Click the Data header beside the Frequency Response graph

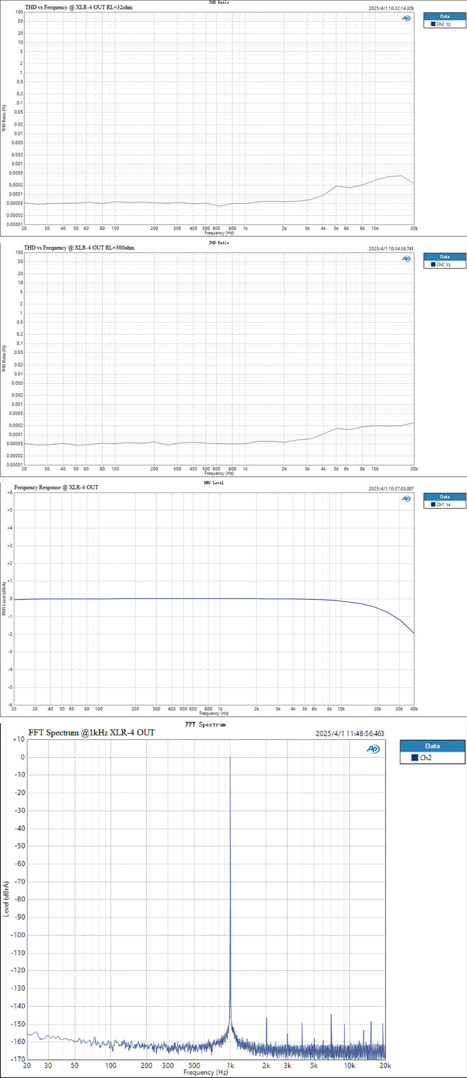[x=444, y=497]
